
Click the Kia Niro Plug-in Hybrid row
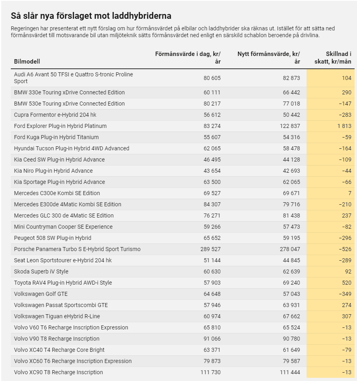tap(183, 171)
